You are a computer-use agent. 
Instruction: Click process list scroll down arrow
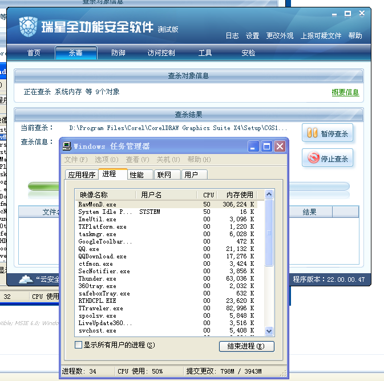(x=269, y=331)
